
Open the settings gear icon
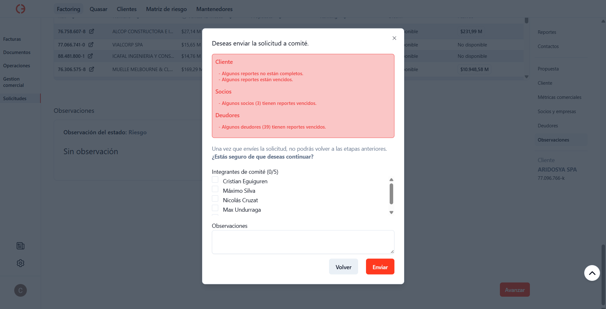point(21,263)
